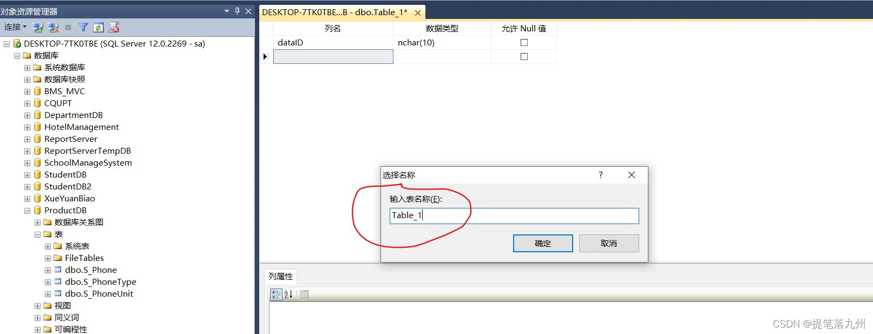Expand the SchoolManageSystem database node
Screen dimensions: 873x334
click(x=27, y=163)
